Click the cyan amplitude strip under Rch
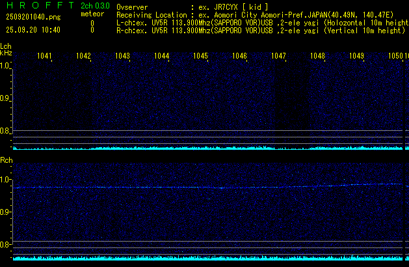The image size is (409, 267). 208,258
